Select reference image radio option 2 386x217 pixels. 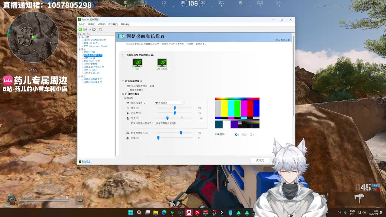pos(244,134)
